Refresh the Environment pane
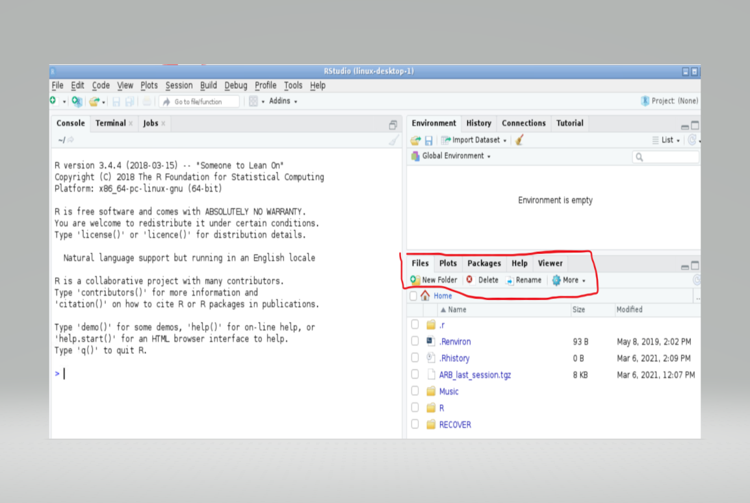 [692, 140]
